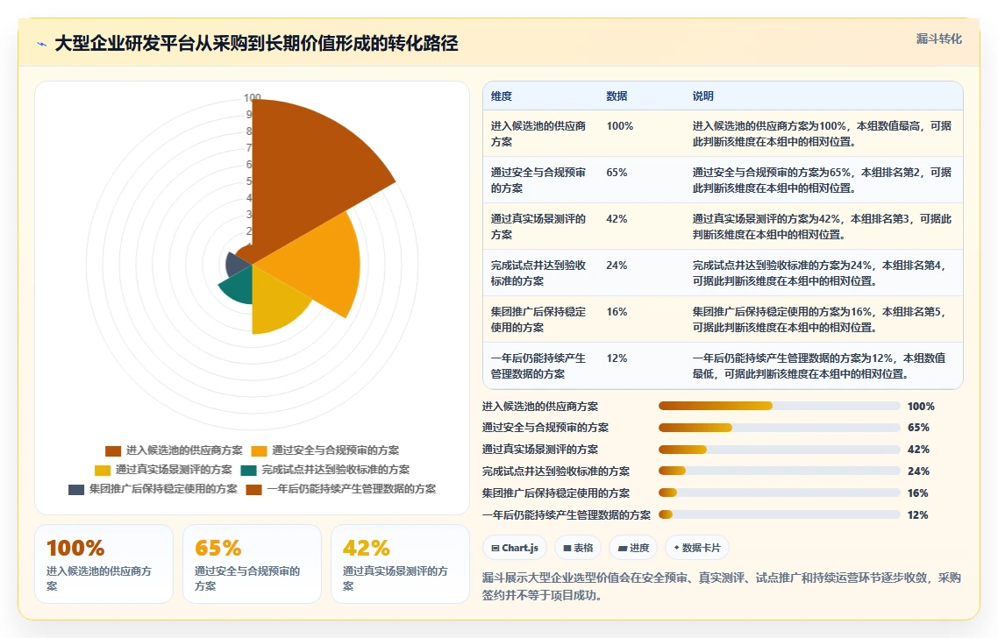Image resolution: width=998 pixels, height=638 pixels.
Task: Click the Chart.js tag text
Action: 520,548
